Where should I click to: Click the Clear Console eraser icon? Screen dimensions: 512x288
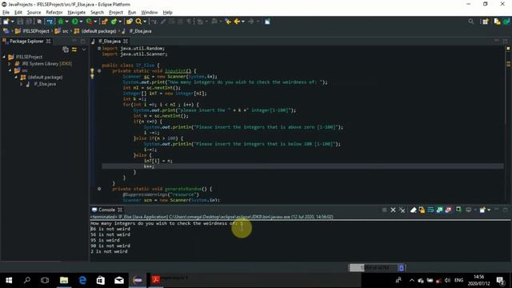coord(414,210)
